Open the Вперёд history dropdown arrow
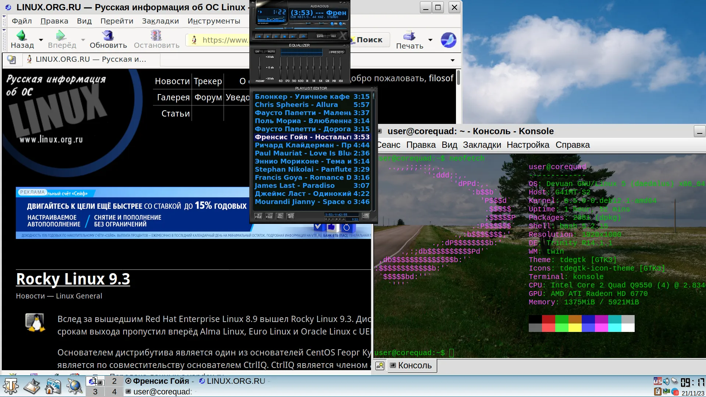Image resolution: width=706 pixels, height=397 pixels. pos(83,40)
